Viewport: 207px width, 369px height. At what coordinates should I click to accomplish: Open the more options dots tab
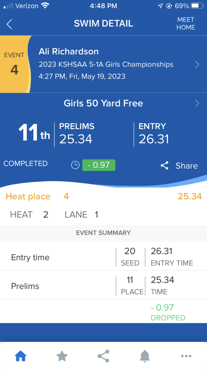tap(186, 356)
